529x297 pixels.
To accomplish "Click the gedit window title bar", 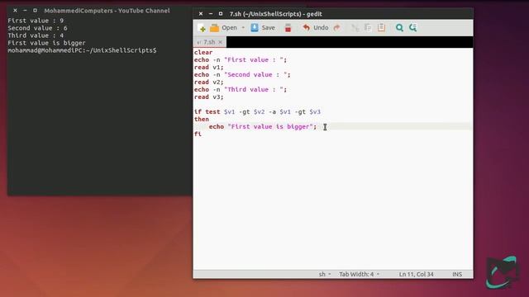I will pos(333,14).
